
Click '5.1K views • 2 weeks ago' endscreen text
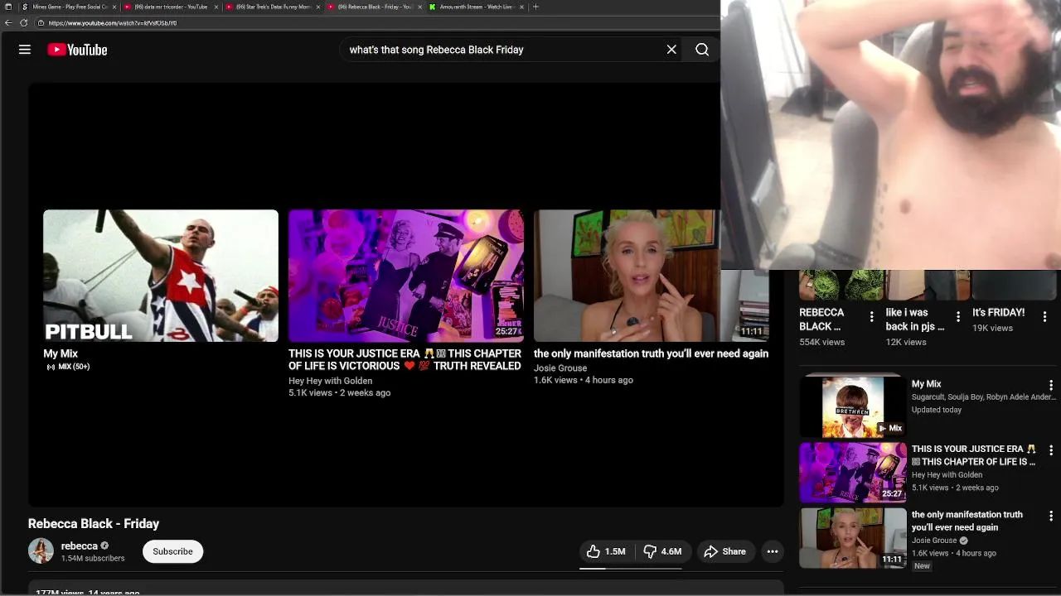coord(340,392)
